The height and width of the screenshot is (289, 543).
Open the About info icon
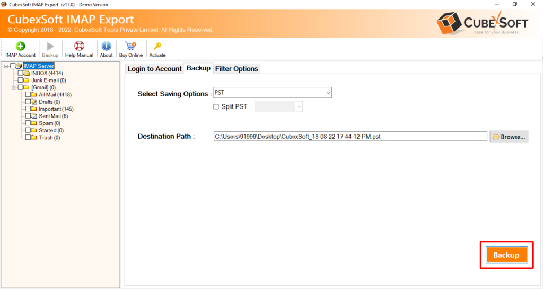[106, 46]
